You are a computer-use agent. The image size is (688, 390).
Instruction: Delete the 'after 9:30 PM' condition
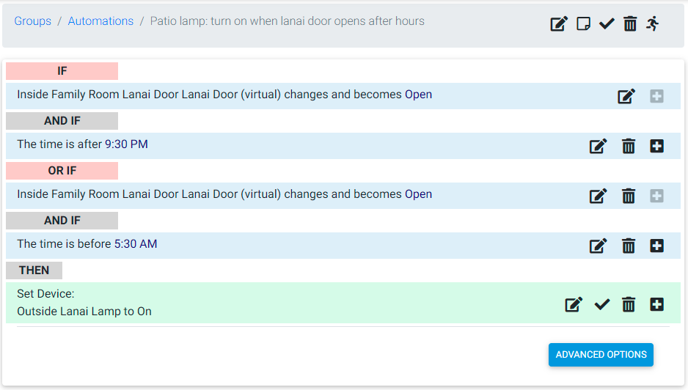pyautogui.click(x=629, y=146)
